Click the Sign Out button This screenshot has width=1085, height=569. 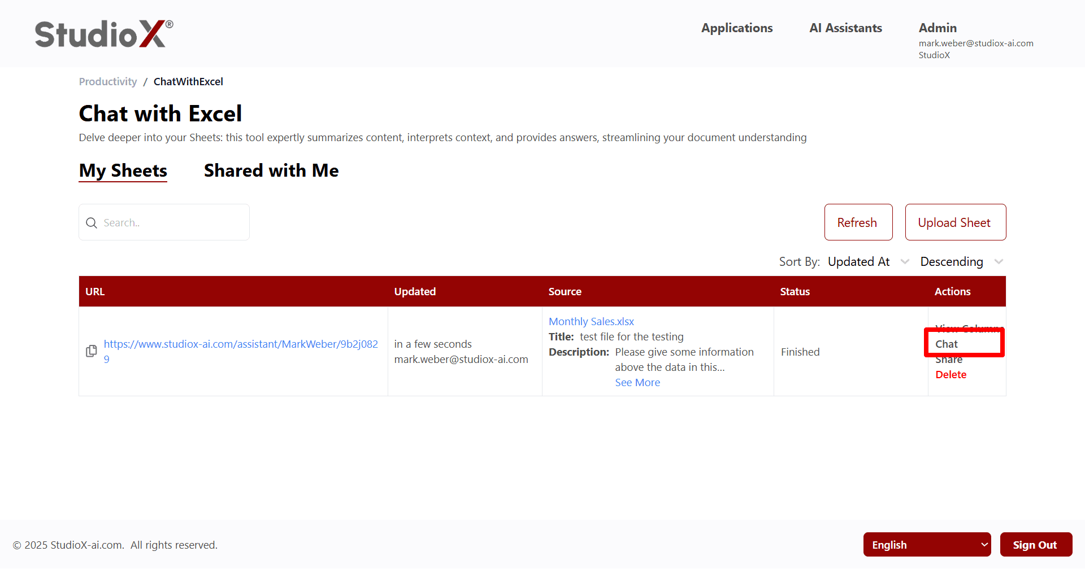(1035, 545)
